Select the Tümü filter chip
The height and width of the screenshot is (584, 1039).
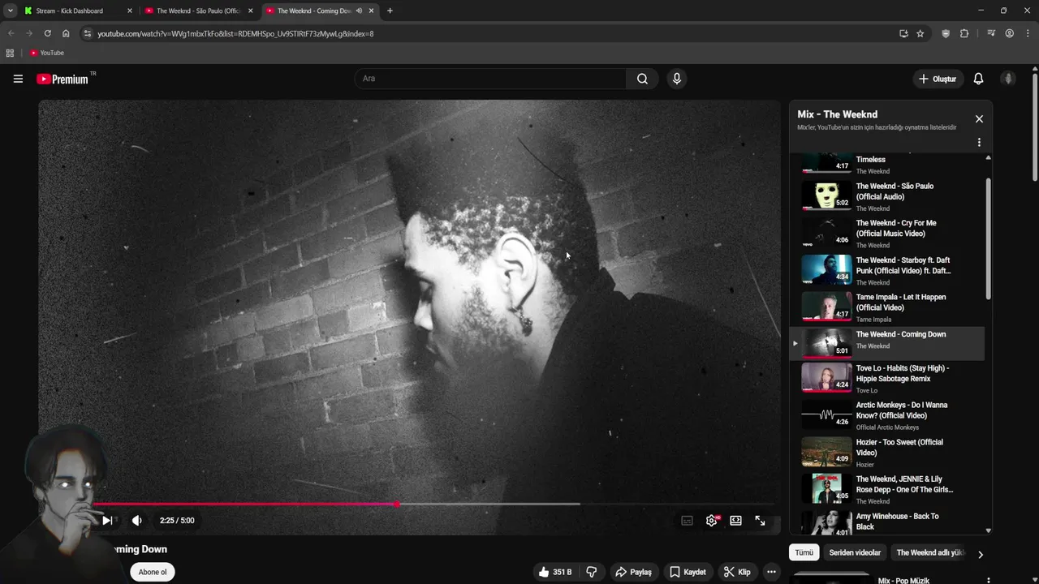[804, 552]
